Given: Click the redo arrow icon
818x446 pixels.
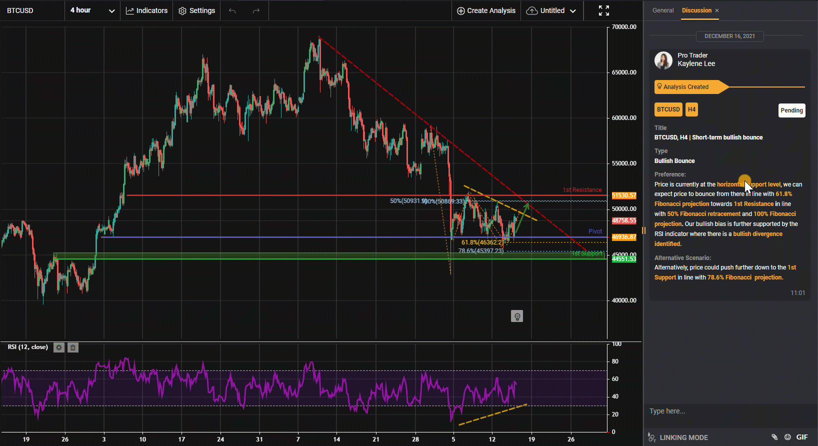Looking at the screenshot, I should tap(256, 10).
